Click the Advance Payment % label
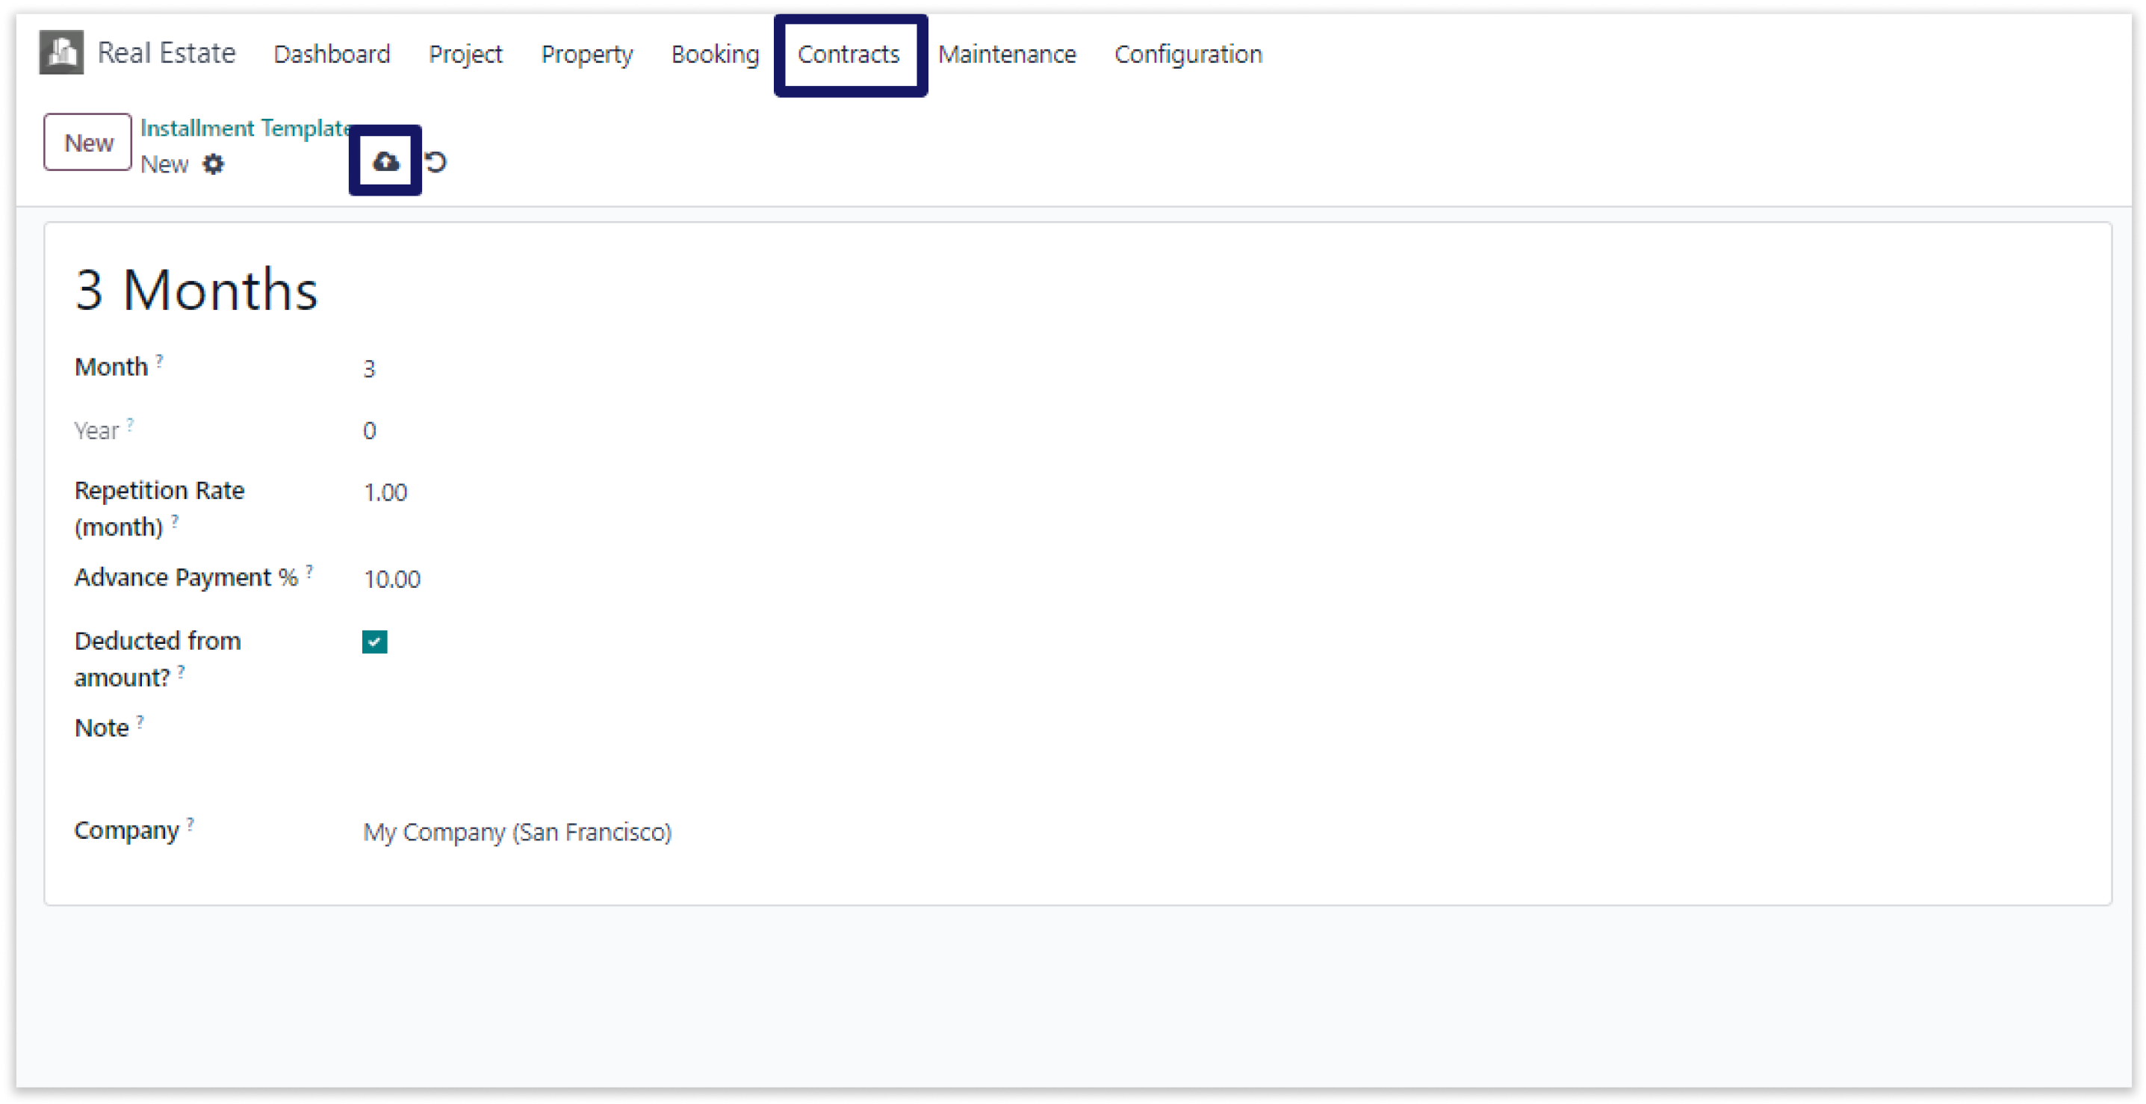 tap(186, 577)
